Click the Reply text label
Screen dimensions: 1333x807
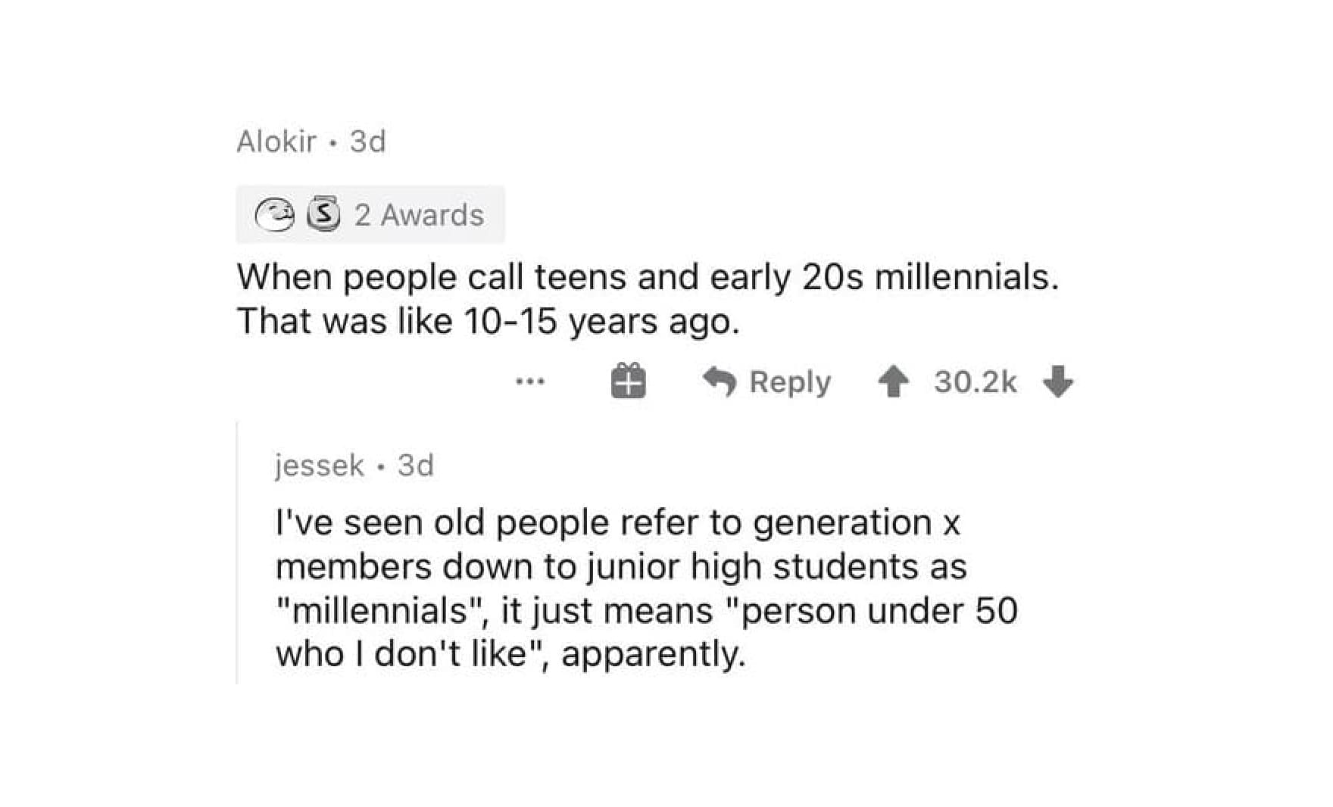[790, 382]
